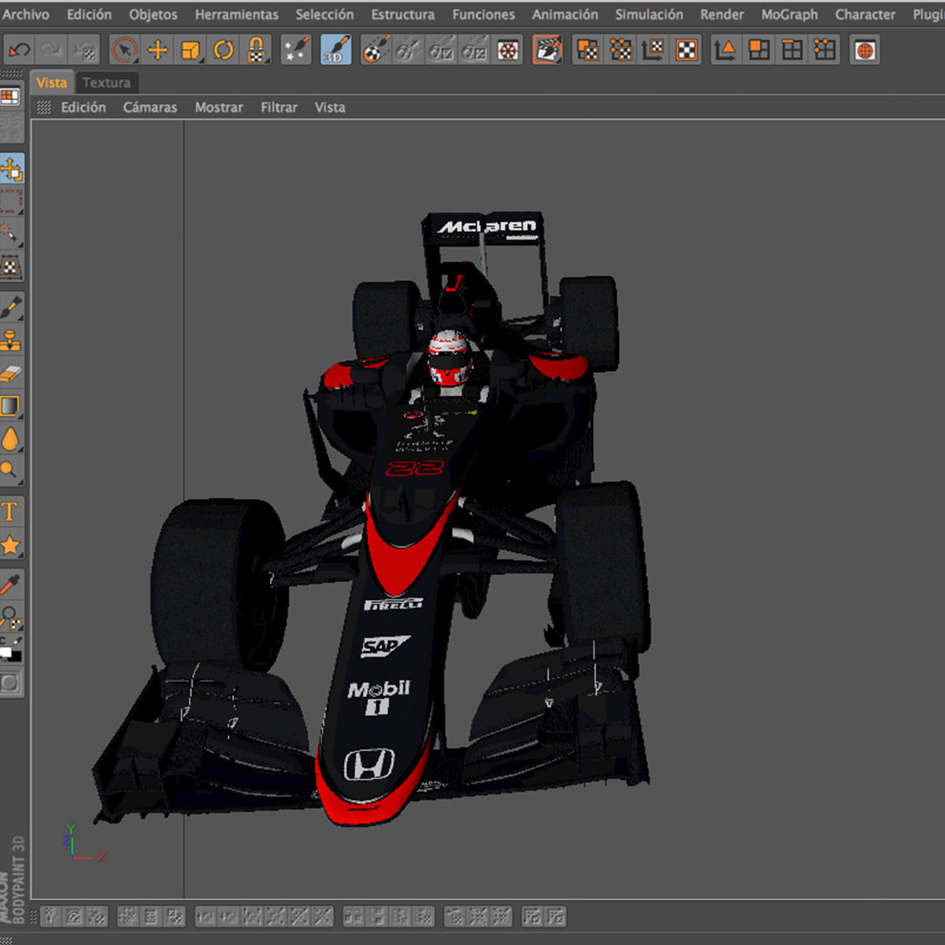Image resolution: width=945 pixels, height=945 pixels.
Task: Switch to the Textura tab
Action: (106, 82)
